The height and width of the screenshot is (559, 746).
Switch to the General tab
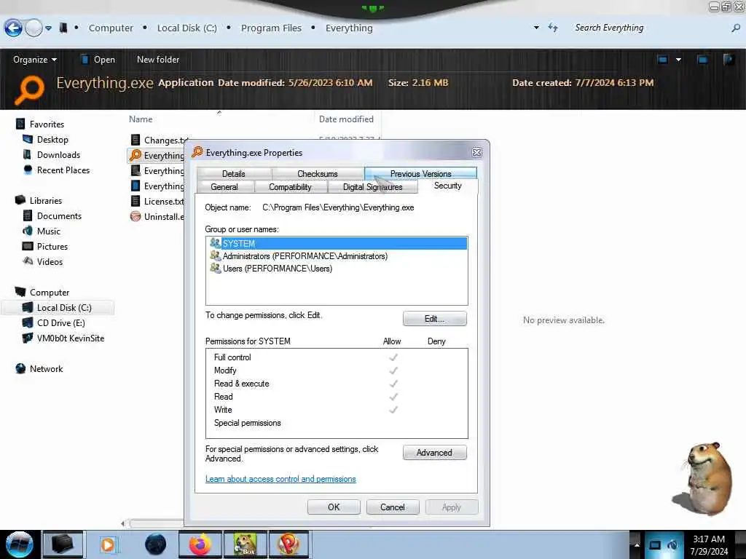coord(224,187)
